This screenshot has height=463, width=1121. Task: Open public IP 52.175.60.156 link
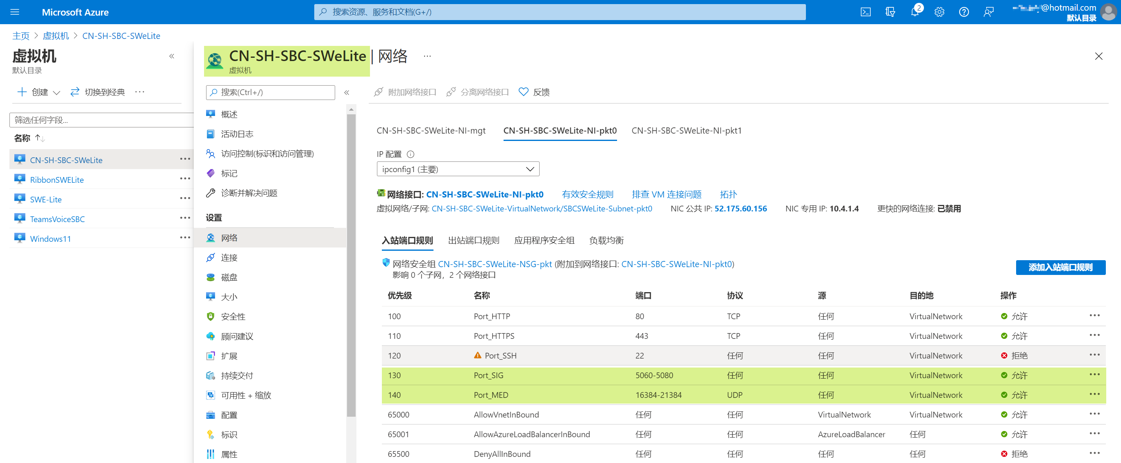click(740, 209)
